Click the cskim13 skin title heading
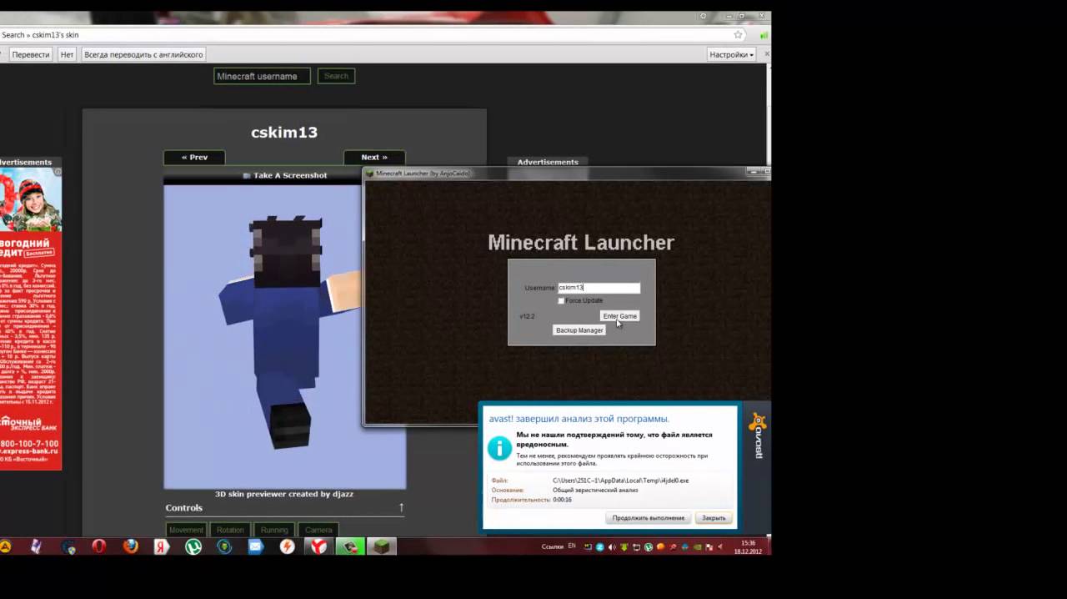The width and height of the screenshot is (1067, 599). click(284, 132)
